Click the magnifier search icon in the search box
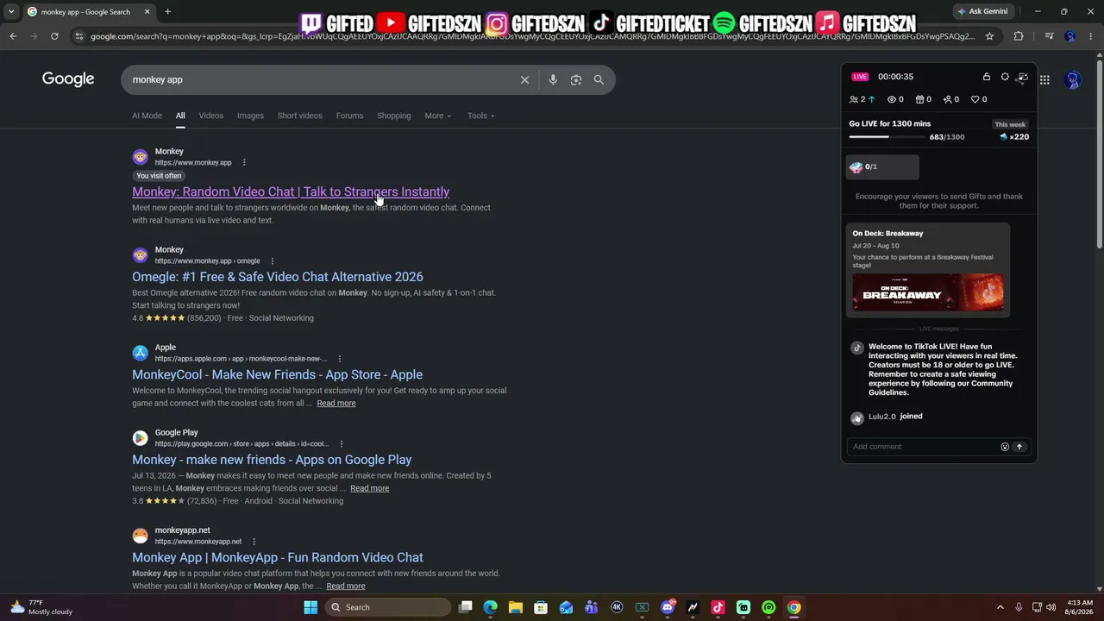The height and width of the screenshot is (621, 1104). pyautogui.click(x=599, y=80)
